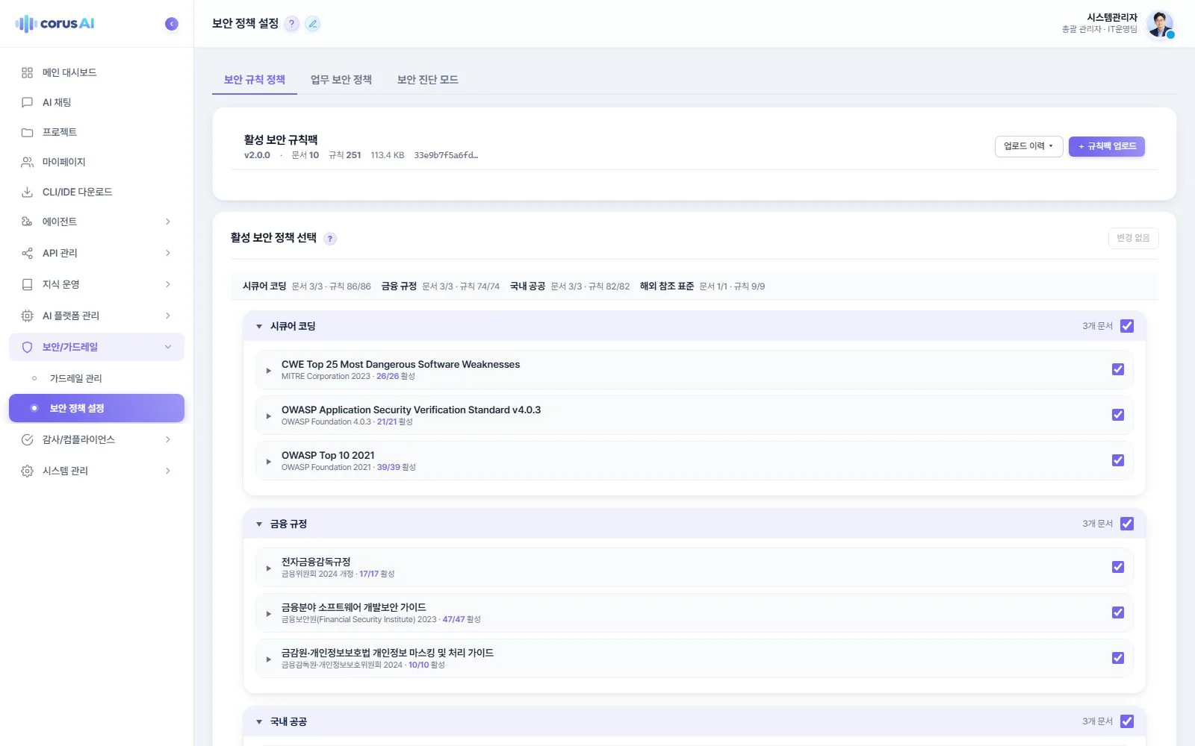Click the CLI/IDE download icon
This screenshot has width=1195, height=746.
pyautogui.click(x=28, y=192)
